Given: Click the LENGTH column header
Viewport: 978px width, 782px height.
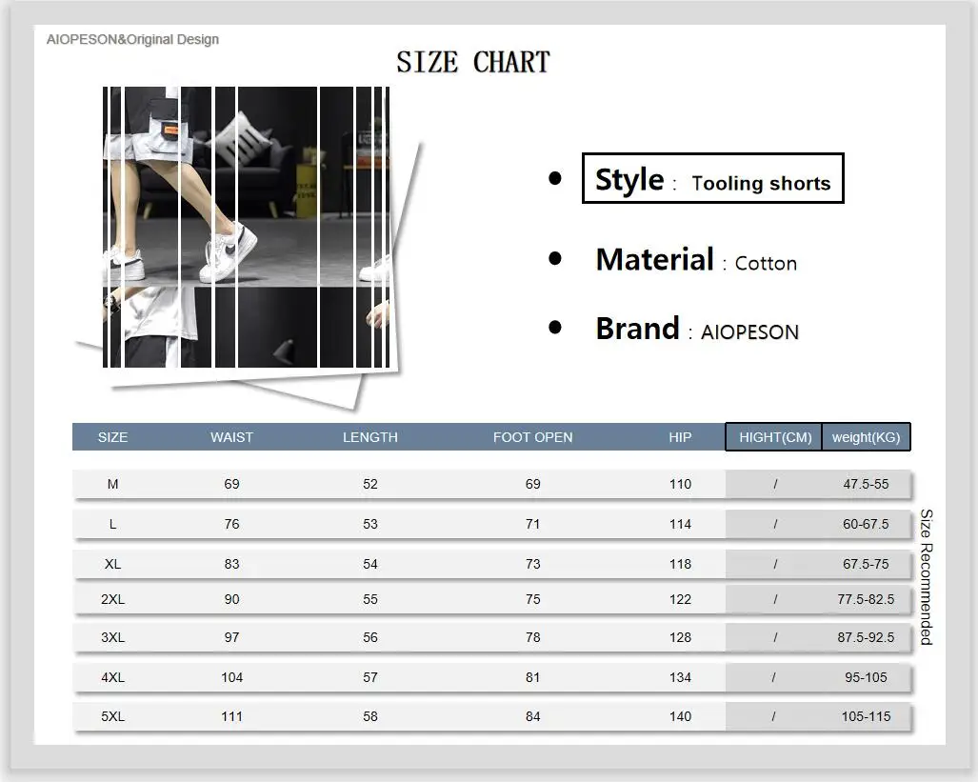Looking at the screenshot, I should click(370, 437).
